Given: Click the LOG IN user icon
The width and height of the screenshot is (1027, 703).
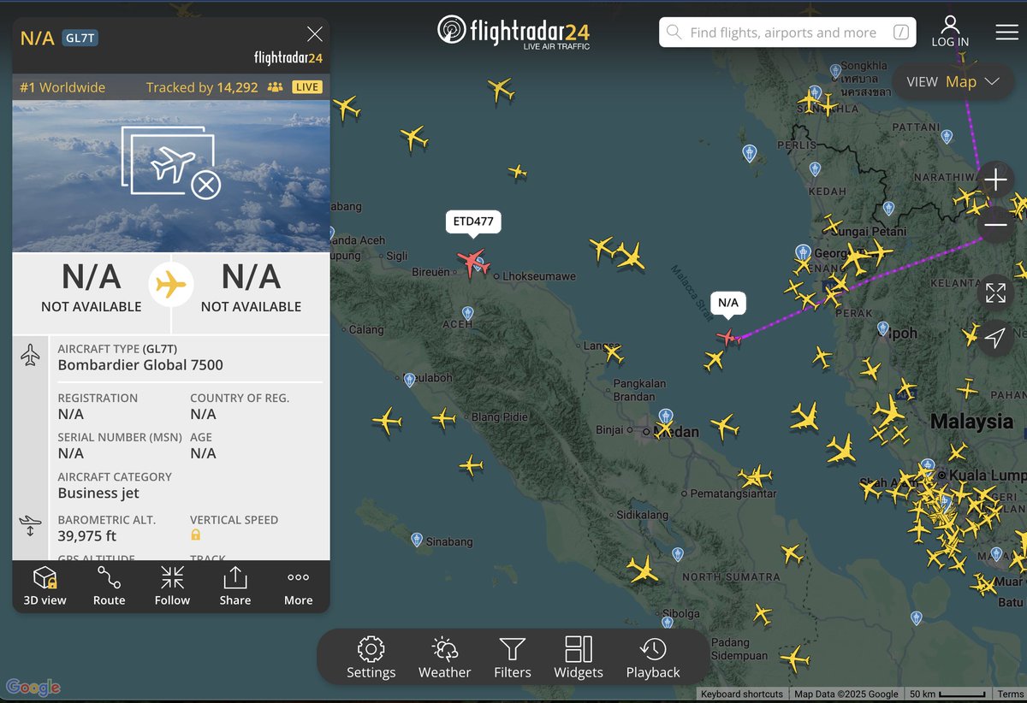Looking at the screenshot, I should [950, 31].
